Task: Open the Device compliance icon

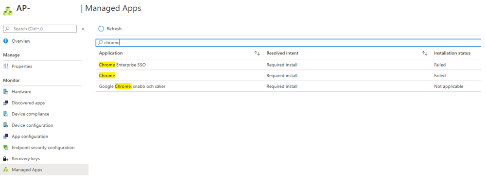Action: [x=5, y=114]
